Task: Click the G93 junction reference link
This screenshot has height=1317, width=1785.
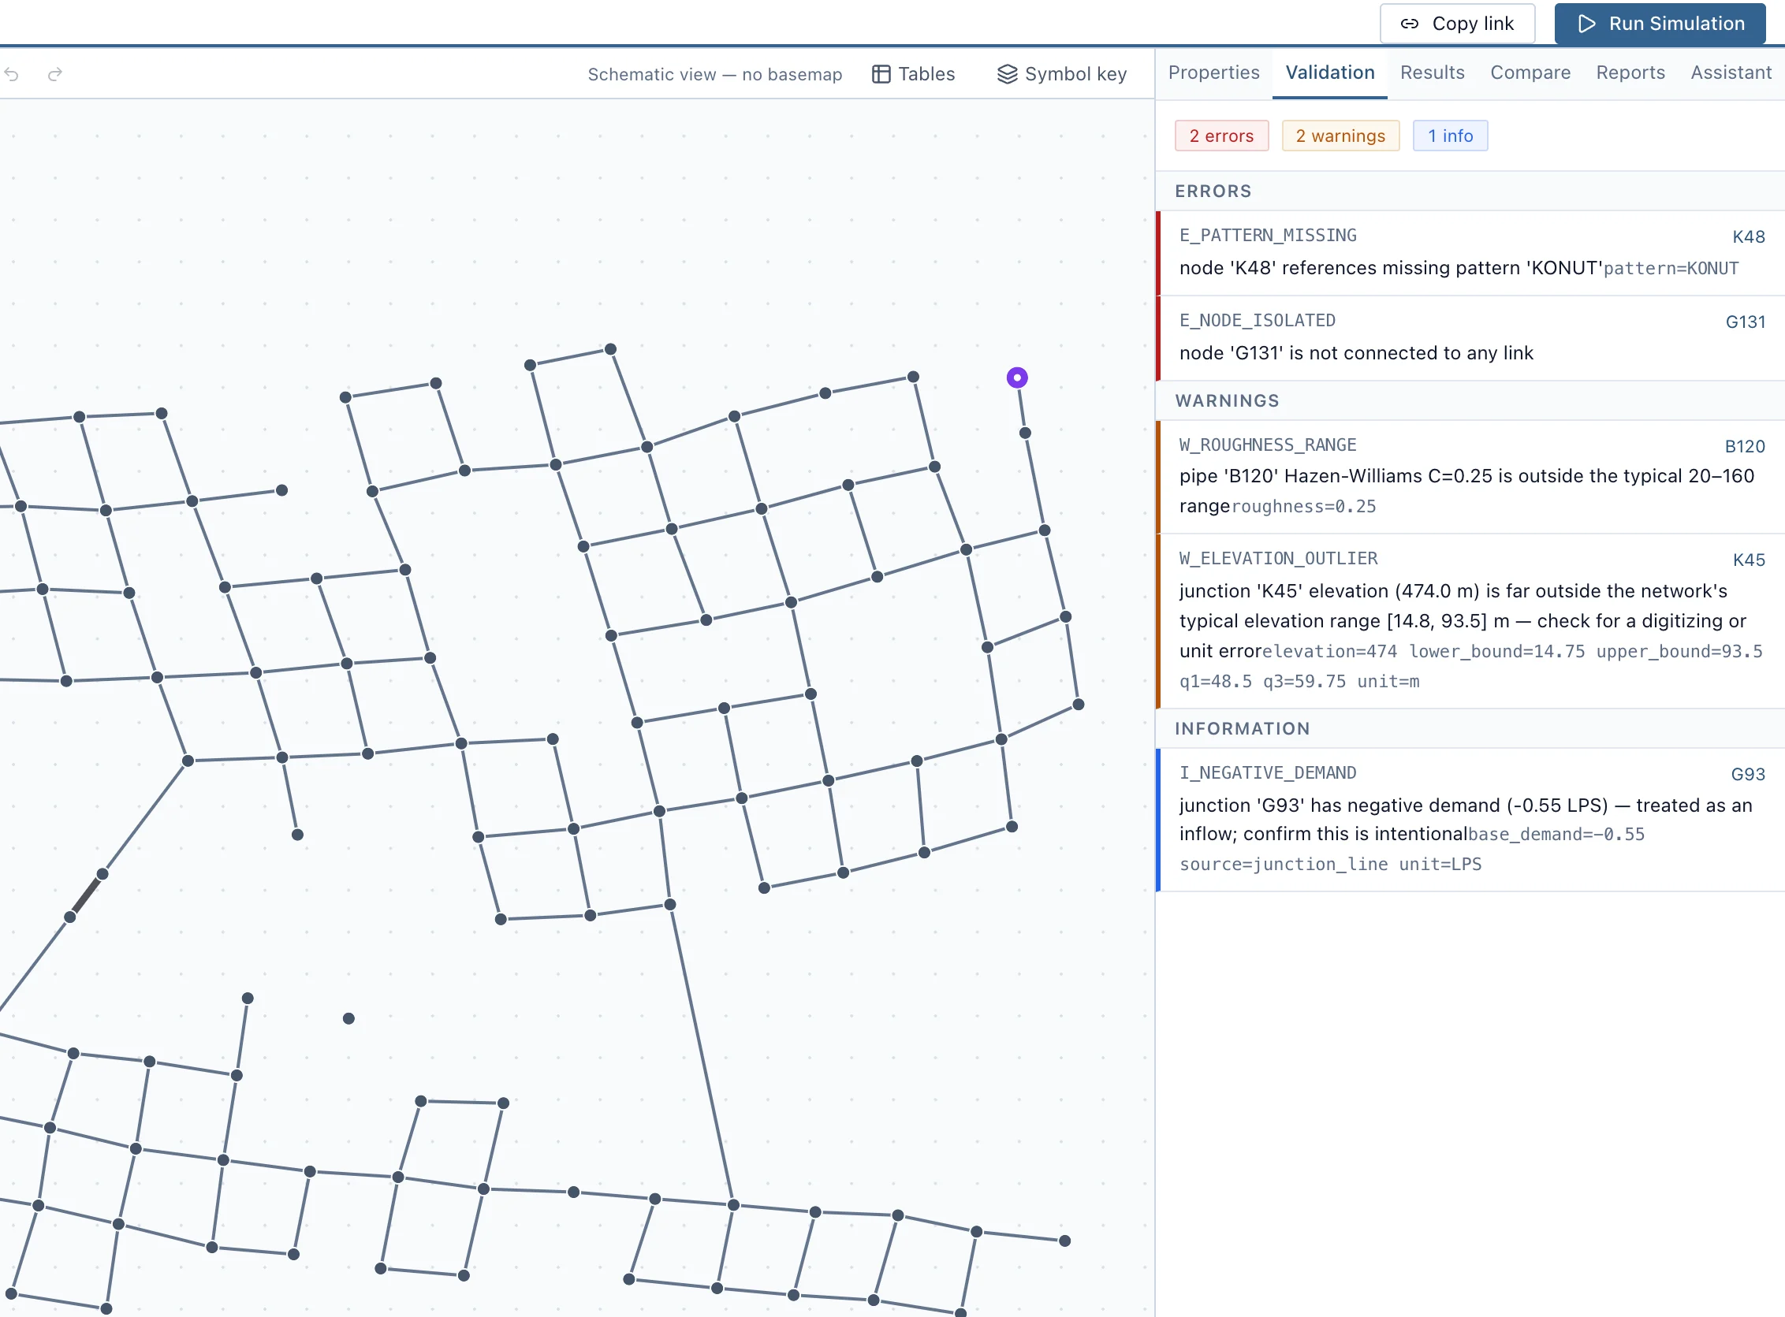Action: (1747, 774)
